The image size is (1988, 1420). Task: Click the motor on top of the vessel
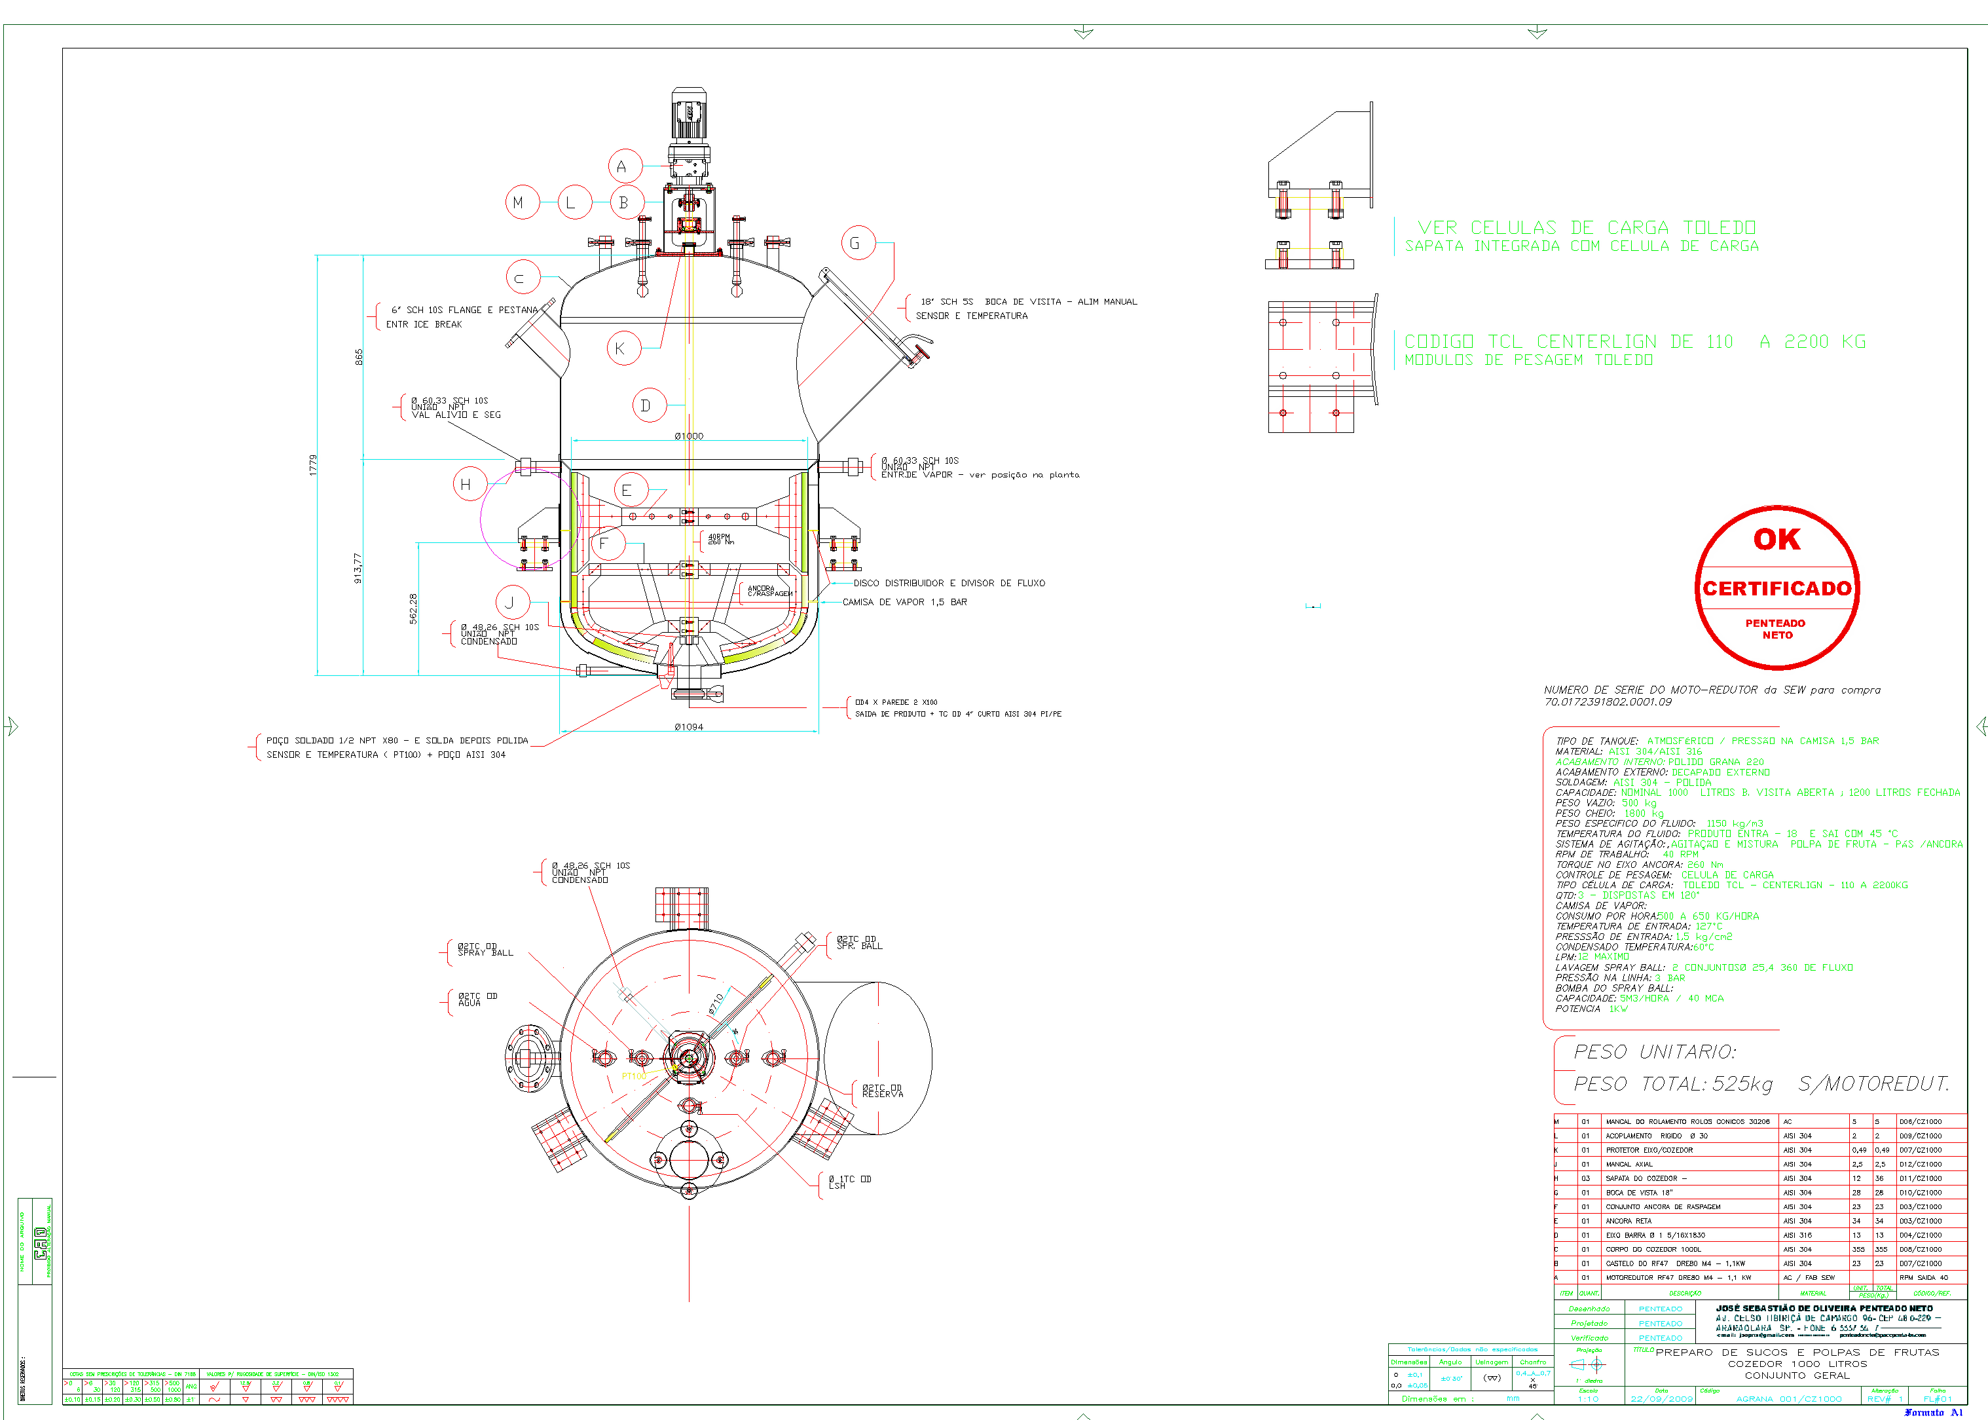tap(689, 114)
